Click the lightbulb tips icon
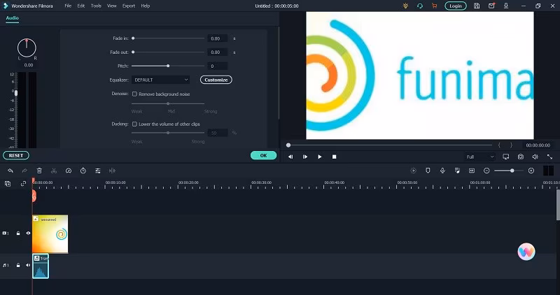Image resolution: width=560 pixels, height=295 pixels. [405, 6]
